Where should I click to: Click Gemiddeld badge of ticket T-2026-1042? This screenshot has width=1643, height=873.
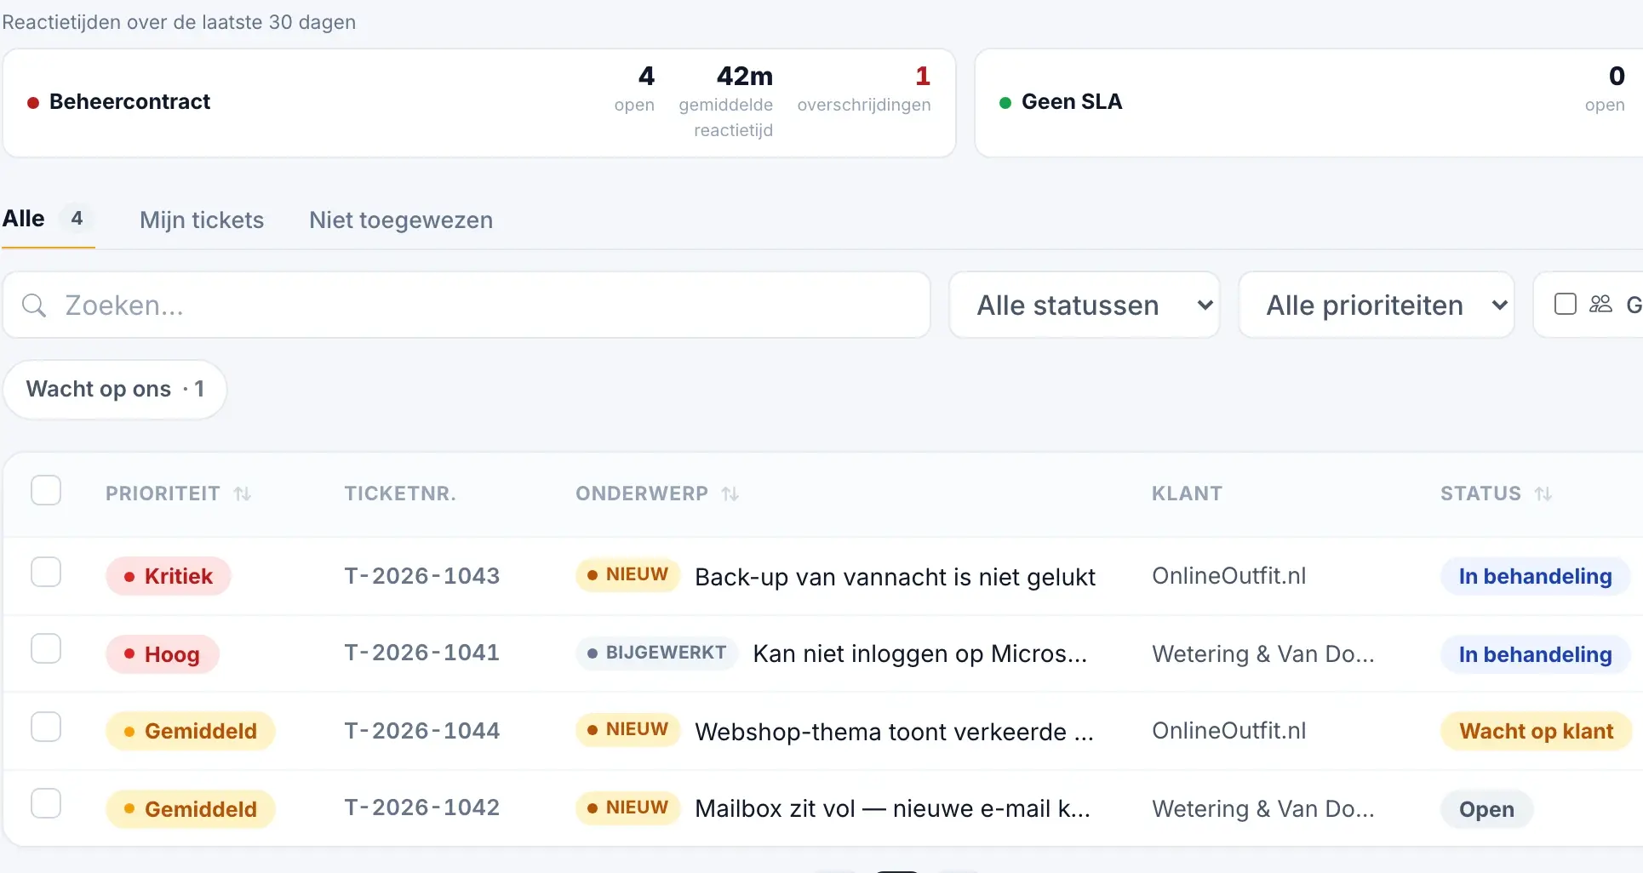click(191, 809)
